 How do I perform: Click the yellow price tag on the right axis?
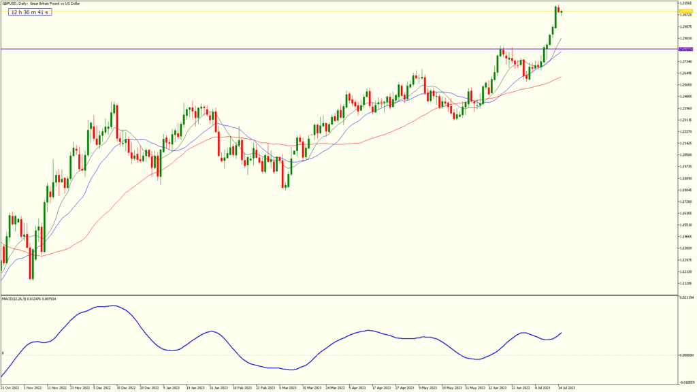pos(686,12)
